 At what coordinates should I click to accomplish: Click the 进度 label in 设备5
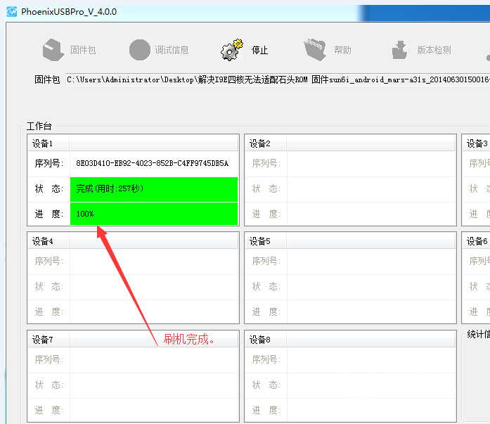(266, 311)
